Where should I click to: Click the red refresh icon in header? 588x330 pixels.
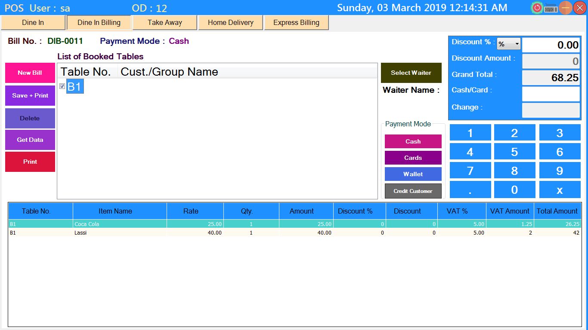pyautogui.click(x=537, y=8)
